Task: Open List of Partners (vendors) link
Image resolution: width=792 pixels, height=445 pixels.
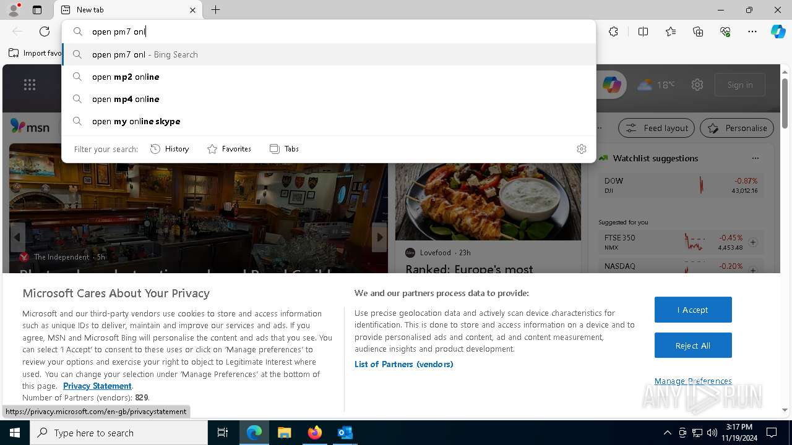Action: [x=404, y=364]
